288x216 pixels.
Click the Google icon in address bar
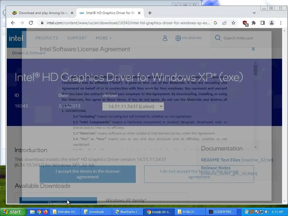[x=215, y=23]
